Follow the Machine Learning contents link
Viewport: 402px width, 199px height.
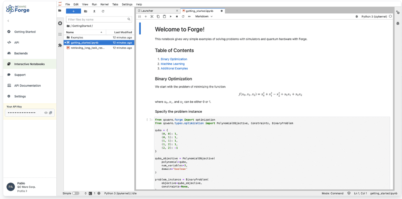[172, 64]
